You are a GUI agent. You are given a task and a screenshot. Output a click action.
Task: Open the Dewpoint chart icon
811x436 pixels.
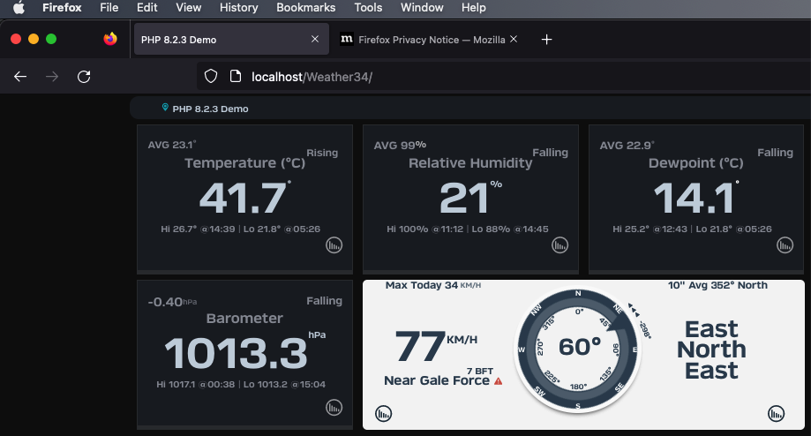(x=785, y=245)
